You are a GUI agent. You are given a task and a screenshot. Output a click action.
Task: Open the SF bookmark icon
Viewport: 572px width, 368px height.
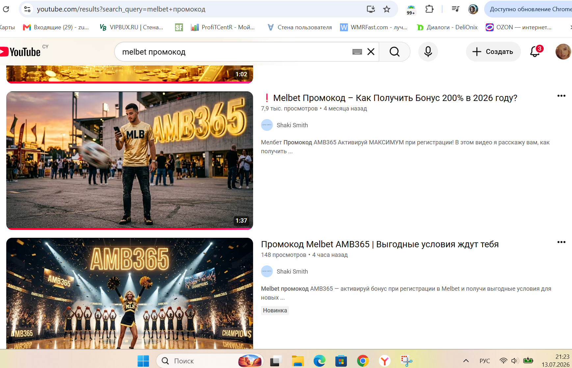click(179, 27)
